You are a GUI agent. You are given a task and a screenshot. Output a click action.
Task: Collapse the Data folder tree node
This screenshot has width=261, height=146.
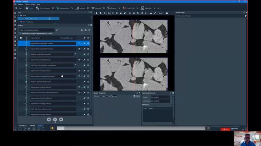pos(19,15)
